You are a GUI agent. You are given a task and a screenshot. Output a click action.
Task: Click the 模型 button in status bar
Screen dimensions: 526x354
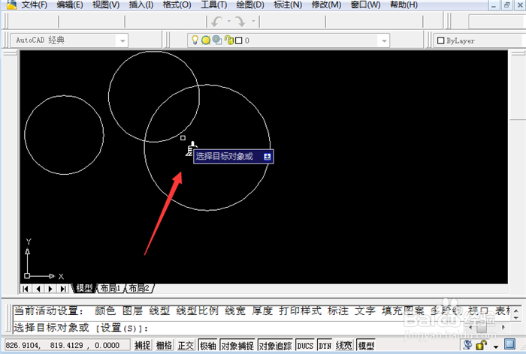click(366, 345)
